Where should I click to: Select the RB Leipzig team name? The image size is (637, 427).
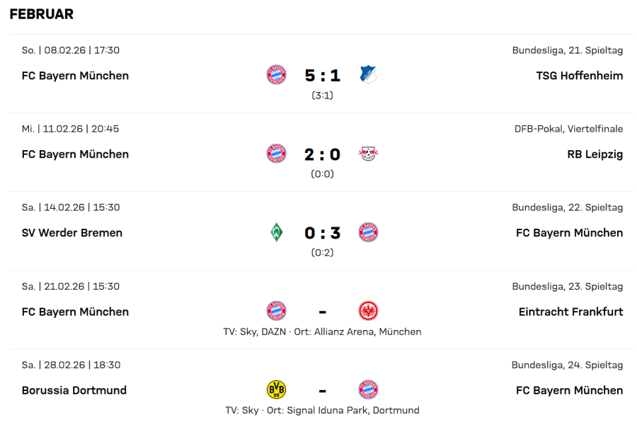pos(593,154)
